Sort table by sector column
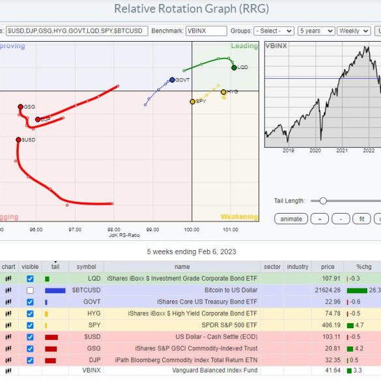This screenshot has width=381, height=381. tap(272, 267)
